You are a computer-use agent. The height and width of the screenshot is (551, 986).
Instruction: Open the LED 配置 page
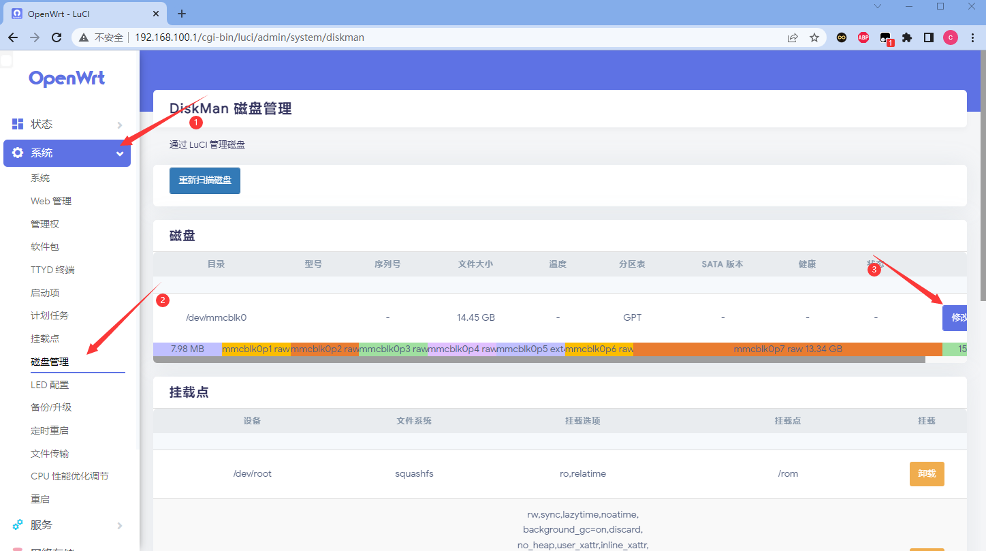click(x=50, y=385)
